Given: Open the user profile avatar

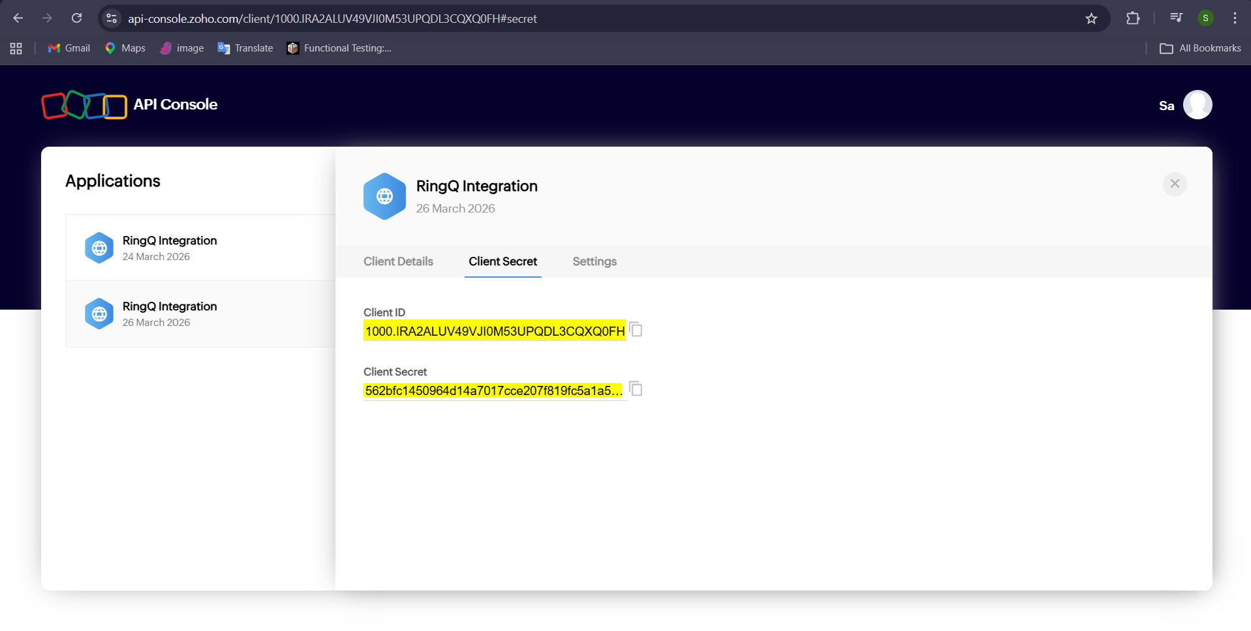Looking at the screenshot, I should tap(1197, 105).
